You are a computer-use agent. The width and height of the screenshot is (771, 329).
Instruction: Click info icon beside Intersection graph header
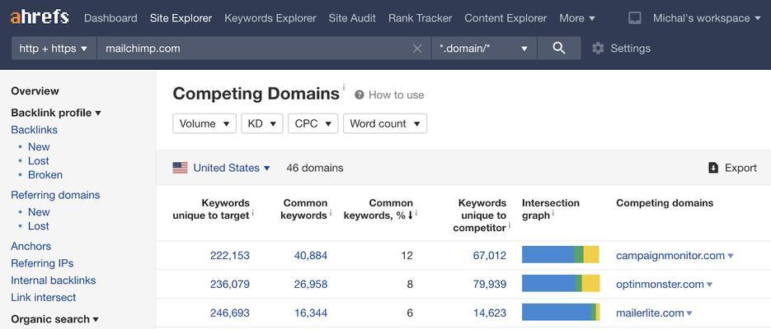click(553, 213)
